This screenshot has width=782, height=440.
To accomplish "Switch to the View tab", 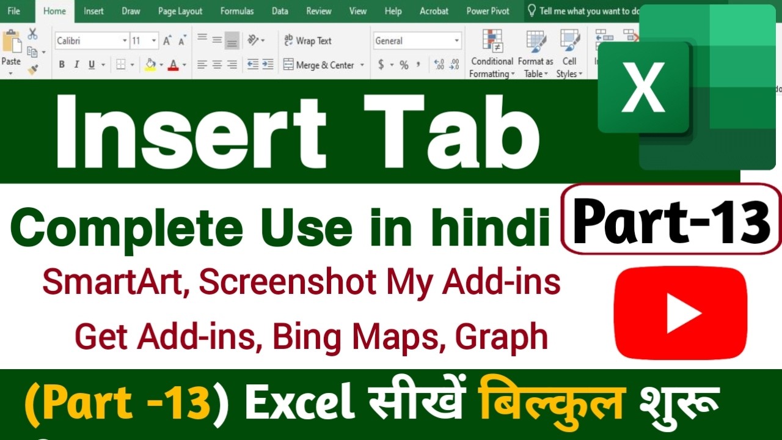I will [x=358, y=11].
